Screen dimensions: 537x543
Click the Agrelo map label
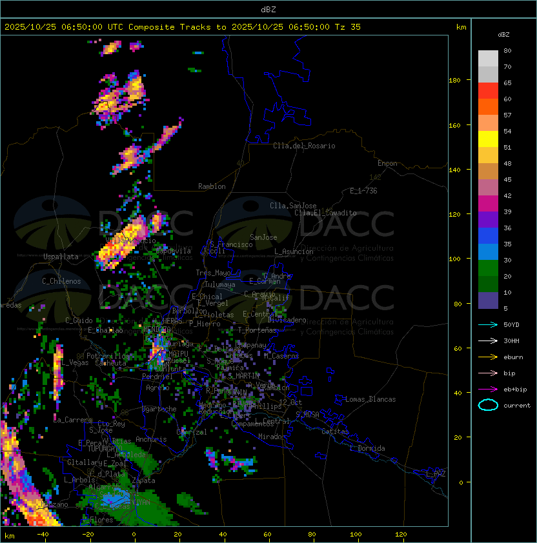[x=157, y=388]
